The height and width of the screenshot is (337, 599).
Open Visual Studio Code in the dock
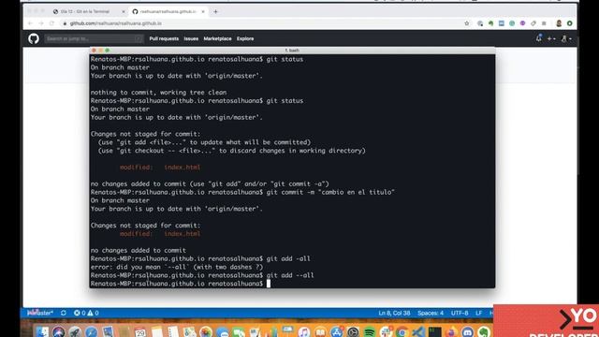(418, 331)
